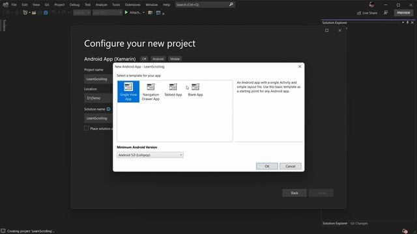The height and width of the screenshot is (234, 417).
Task: Click the Search (Ctrl+Q) box
Action: (205, 5)
